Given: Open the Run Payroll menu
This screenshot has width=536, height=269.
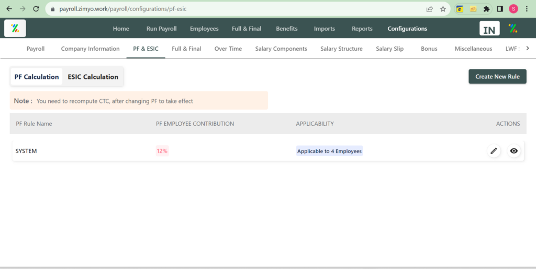Looking at the screenshot, I should click(x=161, y=29).
